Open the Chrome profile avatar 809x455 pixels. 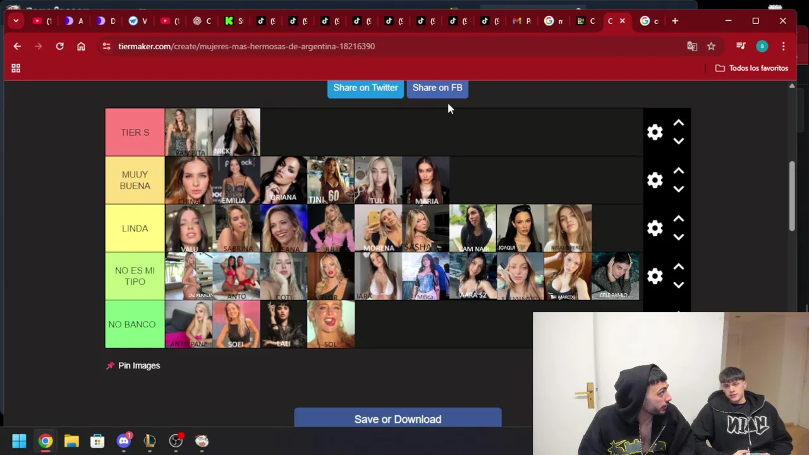(762, 46)
